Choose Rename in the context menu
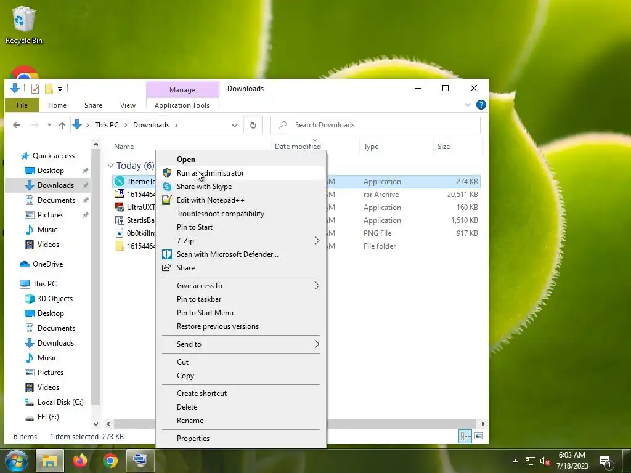The width and height of the screenshot is (631, 473). [190, 421]
